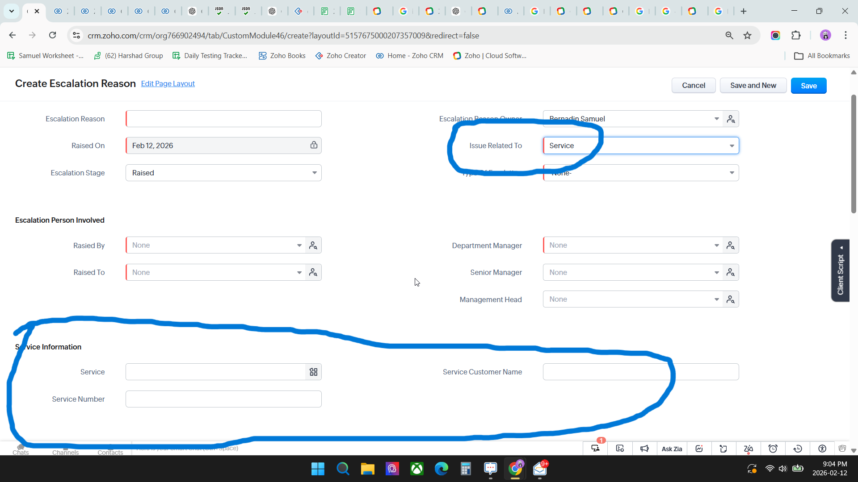Click Escalation Reason text field
Screen dimensions: 858x482
point(223,119)
